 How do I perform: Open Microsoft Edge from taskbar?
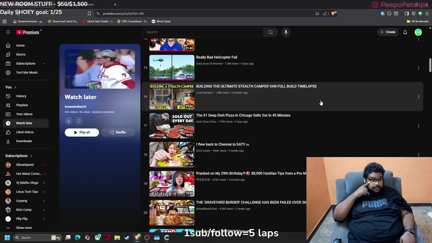[78, 238]
